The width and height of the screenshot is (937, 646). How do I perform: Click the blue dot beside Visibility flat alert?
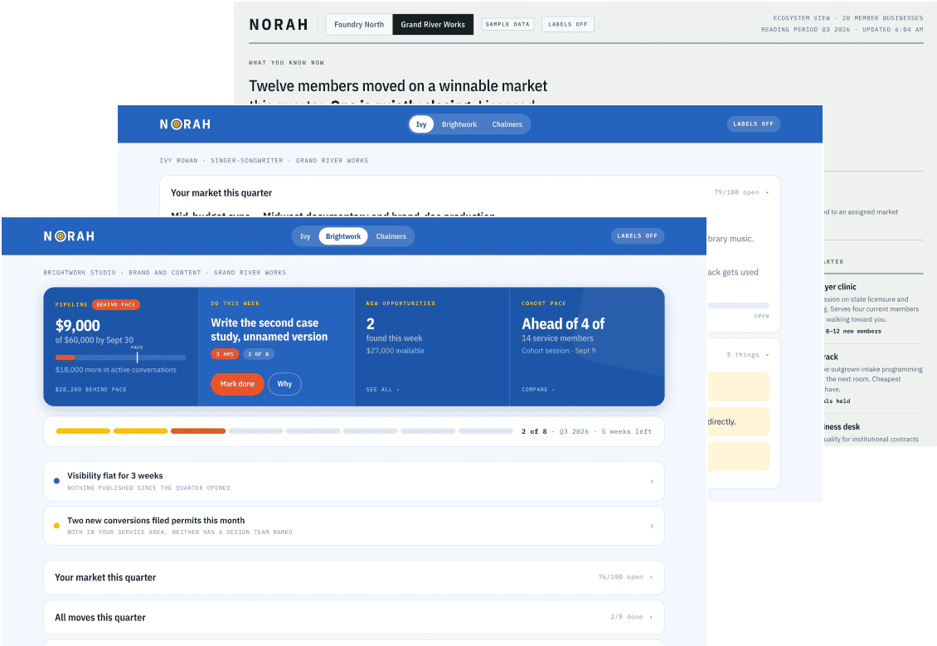(56, 480)
